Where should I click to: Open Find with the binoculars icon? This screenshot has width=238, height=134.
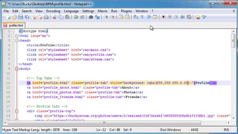(91, 17)
